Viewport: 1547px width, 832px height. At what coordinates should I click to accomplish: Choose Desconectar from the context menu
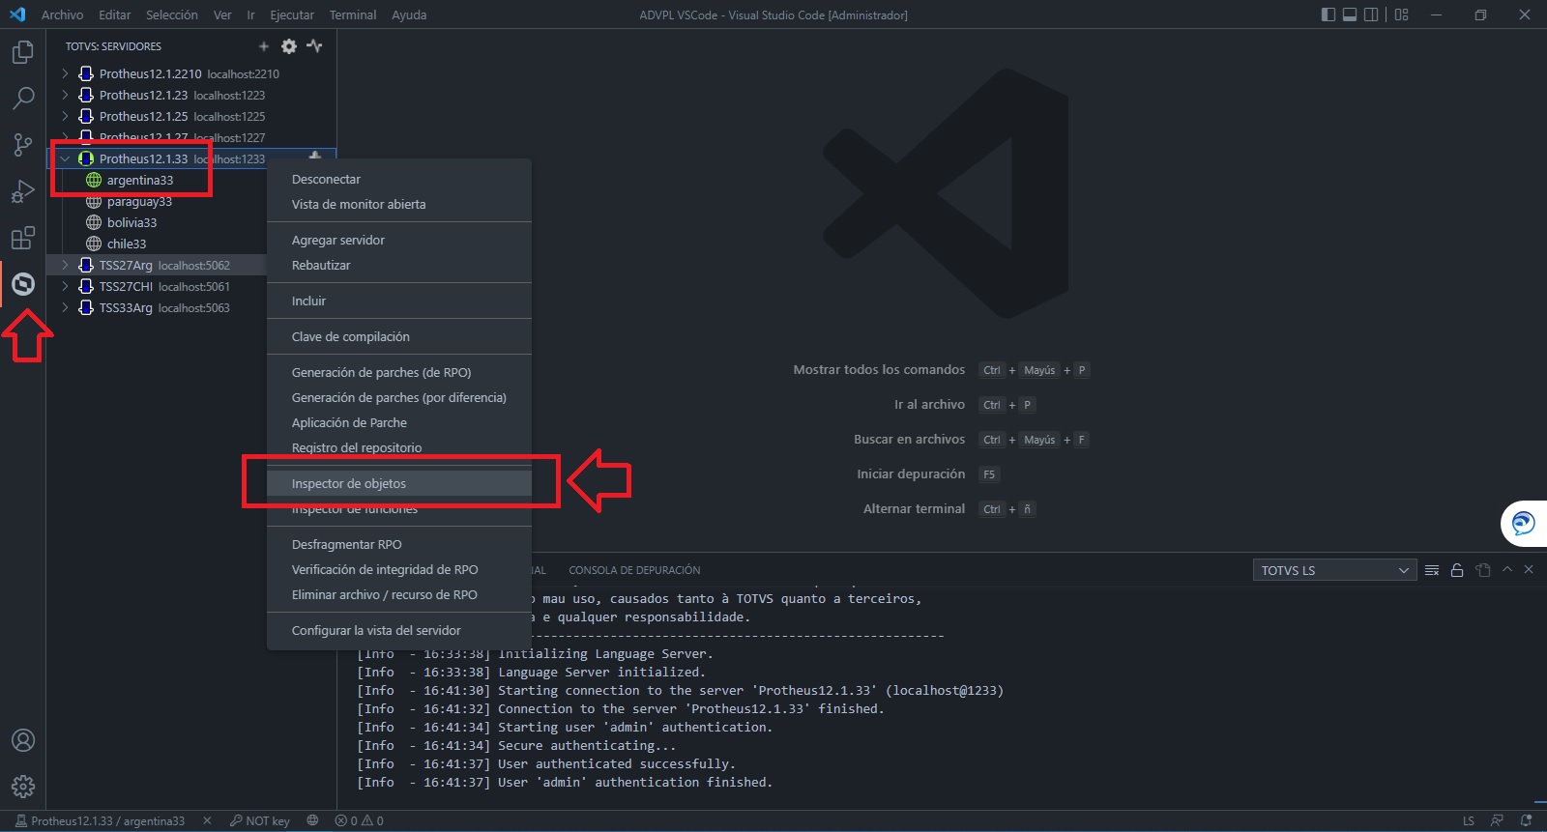click(399, 179)
